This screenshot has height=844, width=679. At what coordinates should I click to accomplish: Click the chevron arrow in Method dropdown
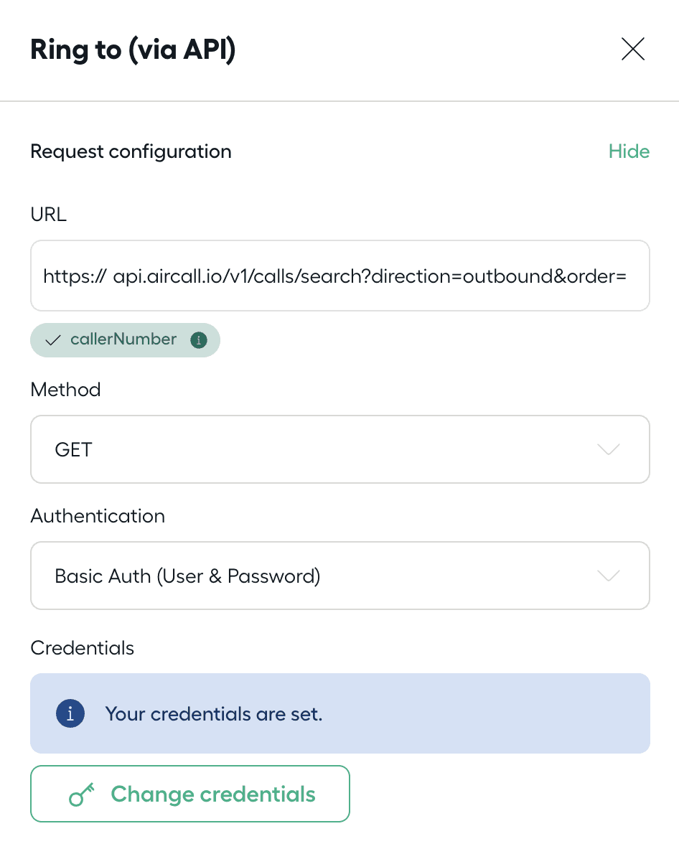[x=609, y=449]
